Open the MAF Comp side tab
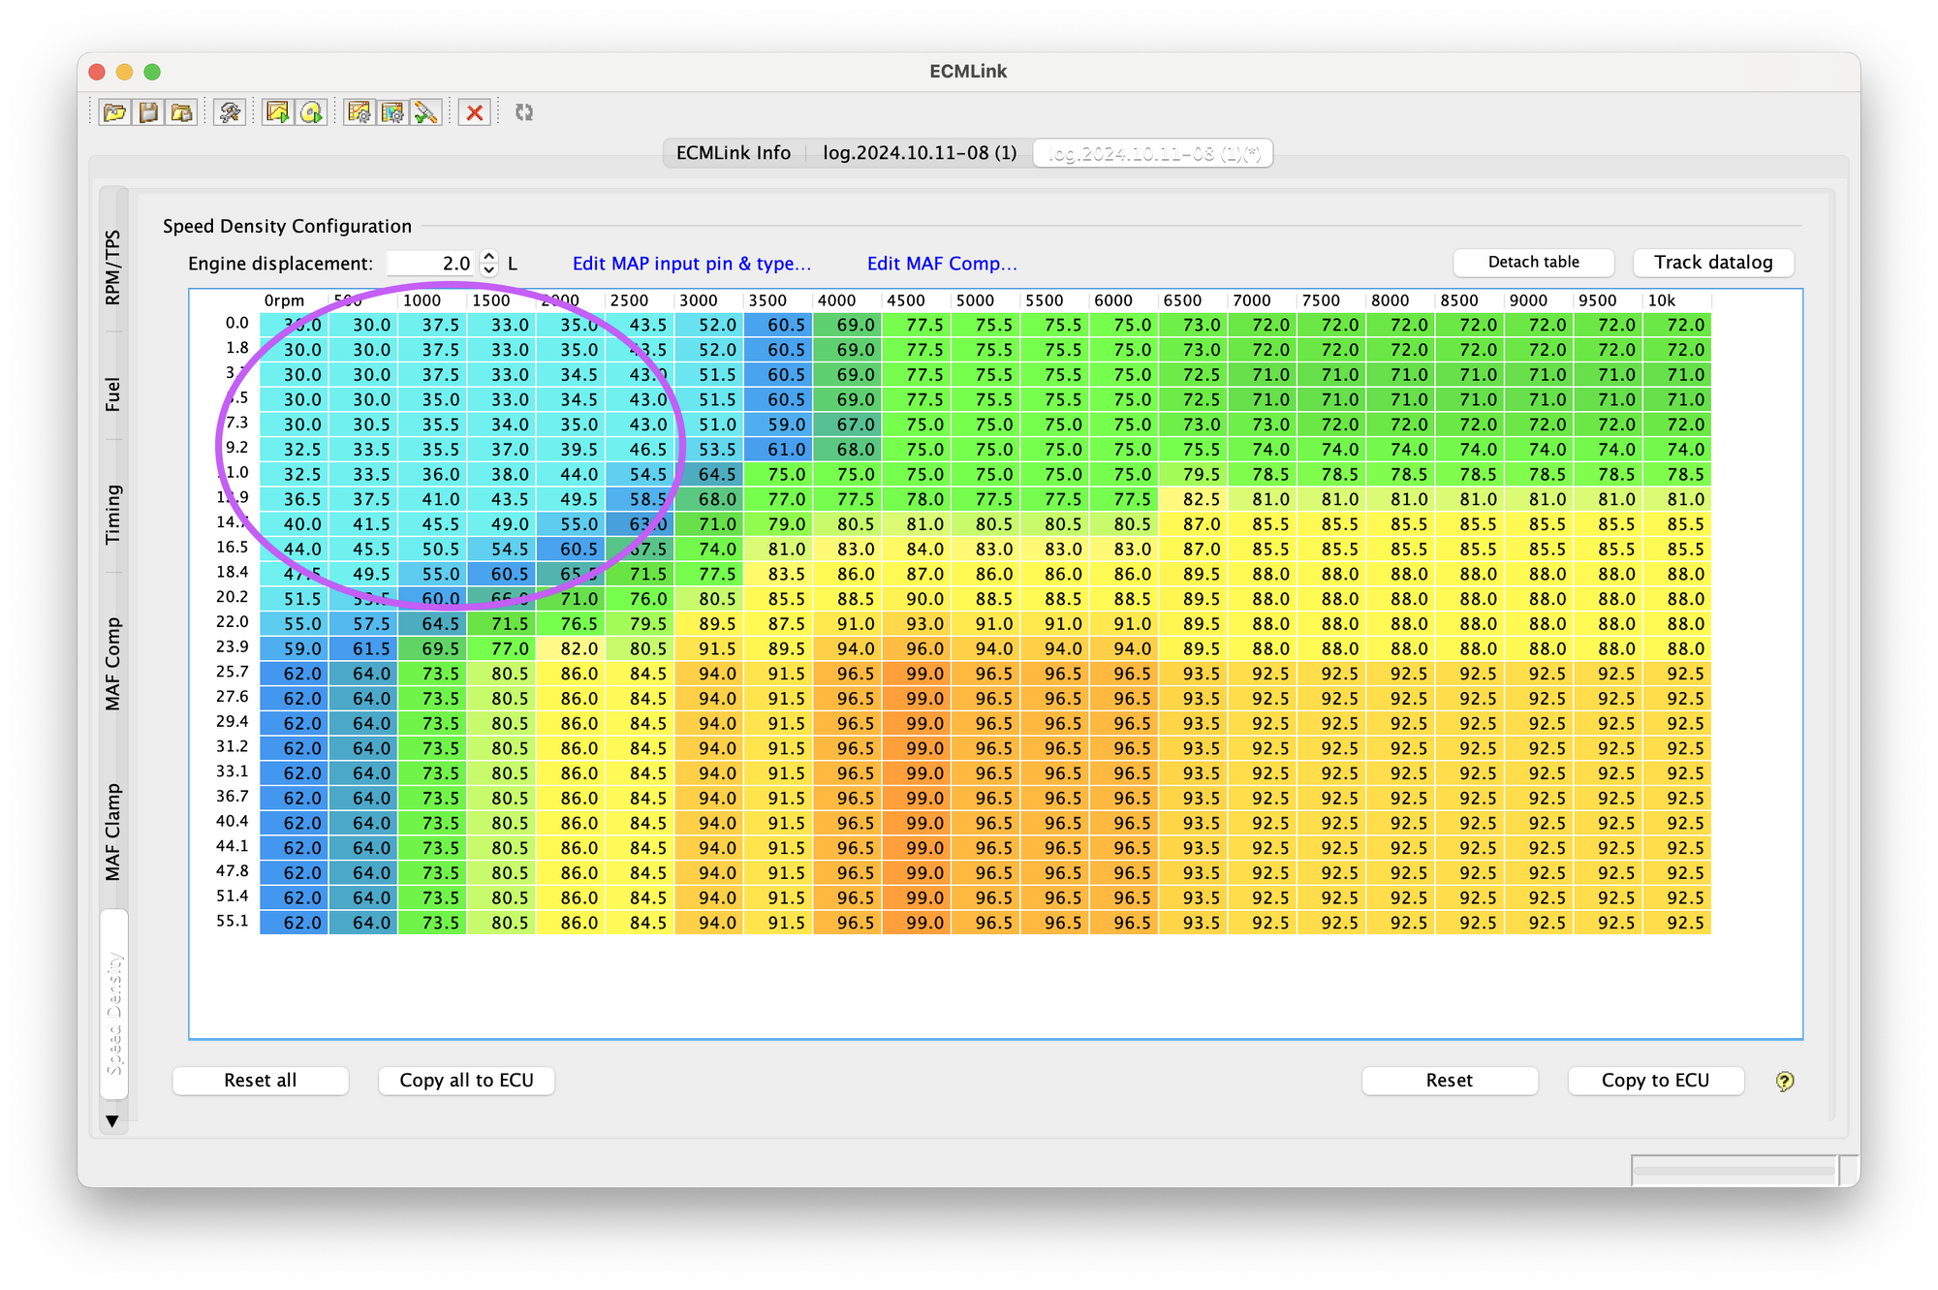 pos(113,664)
